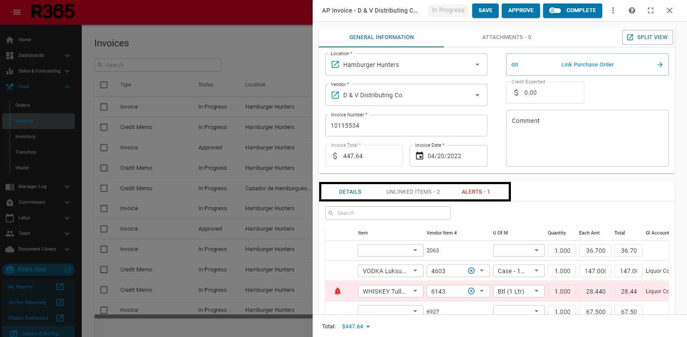The image size is (687, 337).
Task: Open the more options kebab menu
Action: (613, 10)
